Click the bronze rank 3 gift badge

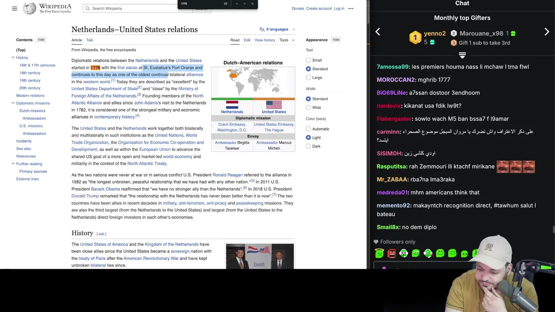pos(454,43)
